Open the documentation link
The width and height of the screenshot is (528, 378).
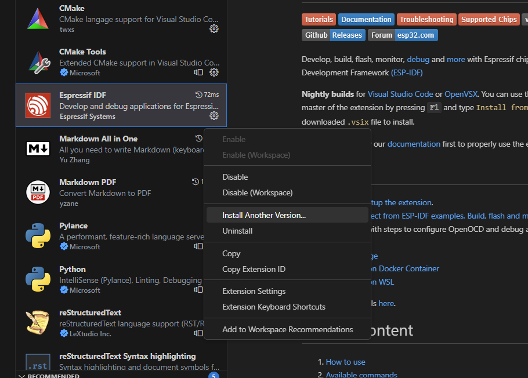point(414,144)
